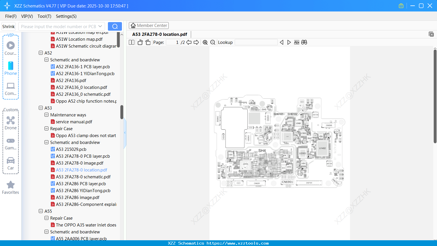Enable dual-page view in the PDF toolbar
The height and width of the screenshot is (246, 437).
pyautogui.click(x=131, y=42)
